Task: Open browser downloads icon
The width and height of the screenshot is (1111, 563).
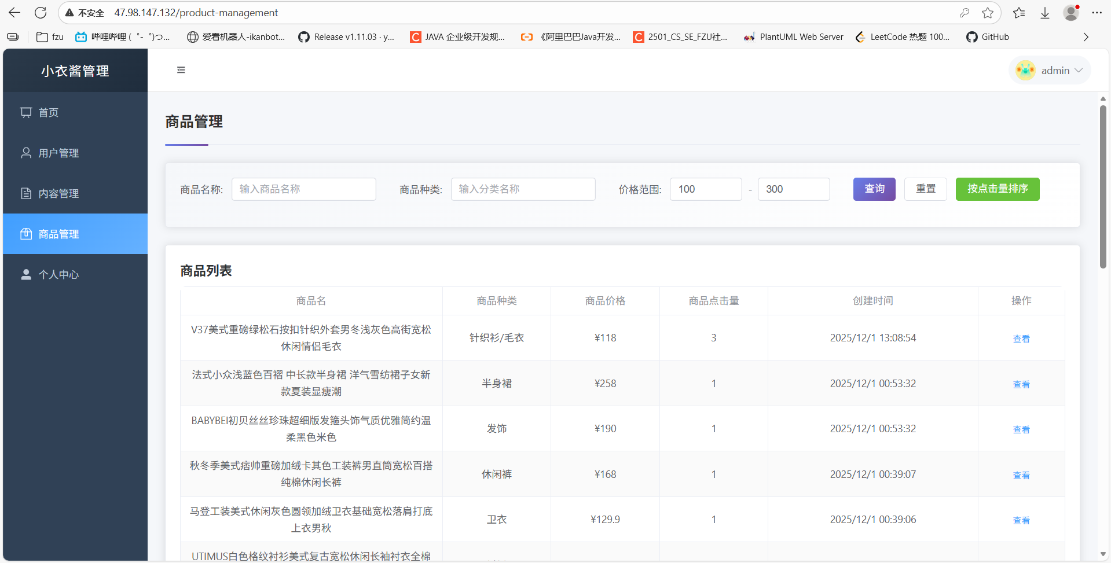Action: click(x=1045, y=13)
